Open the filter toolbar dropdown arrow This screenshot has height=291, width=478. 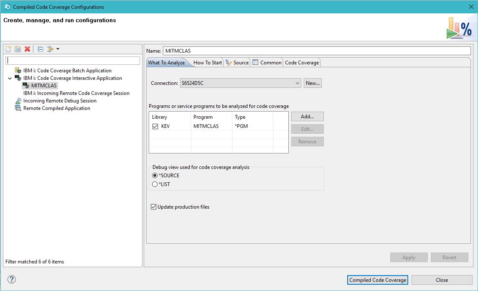(x=58, y=49)
